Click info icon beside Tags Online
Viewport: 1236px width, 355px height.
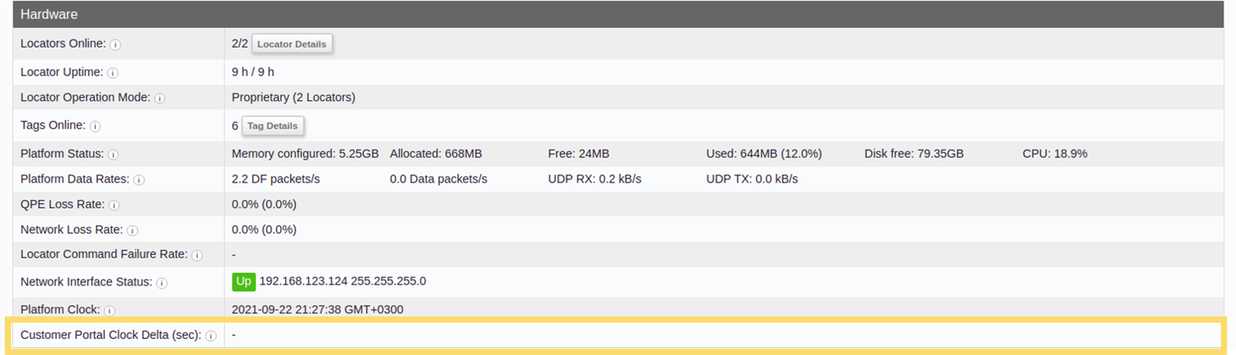pyautogui.click(x=96, y=126)
